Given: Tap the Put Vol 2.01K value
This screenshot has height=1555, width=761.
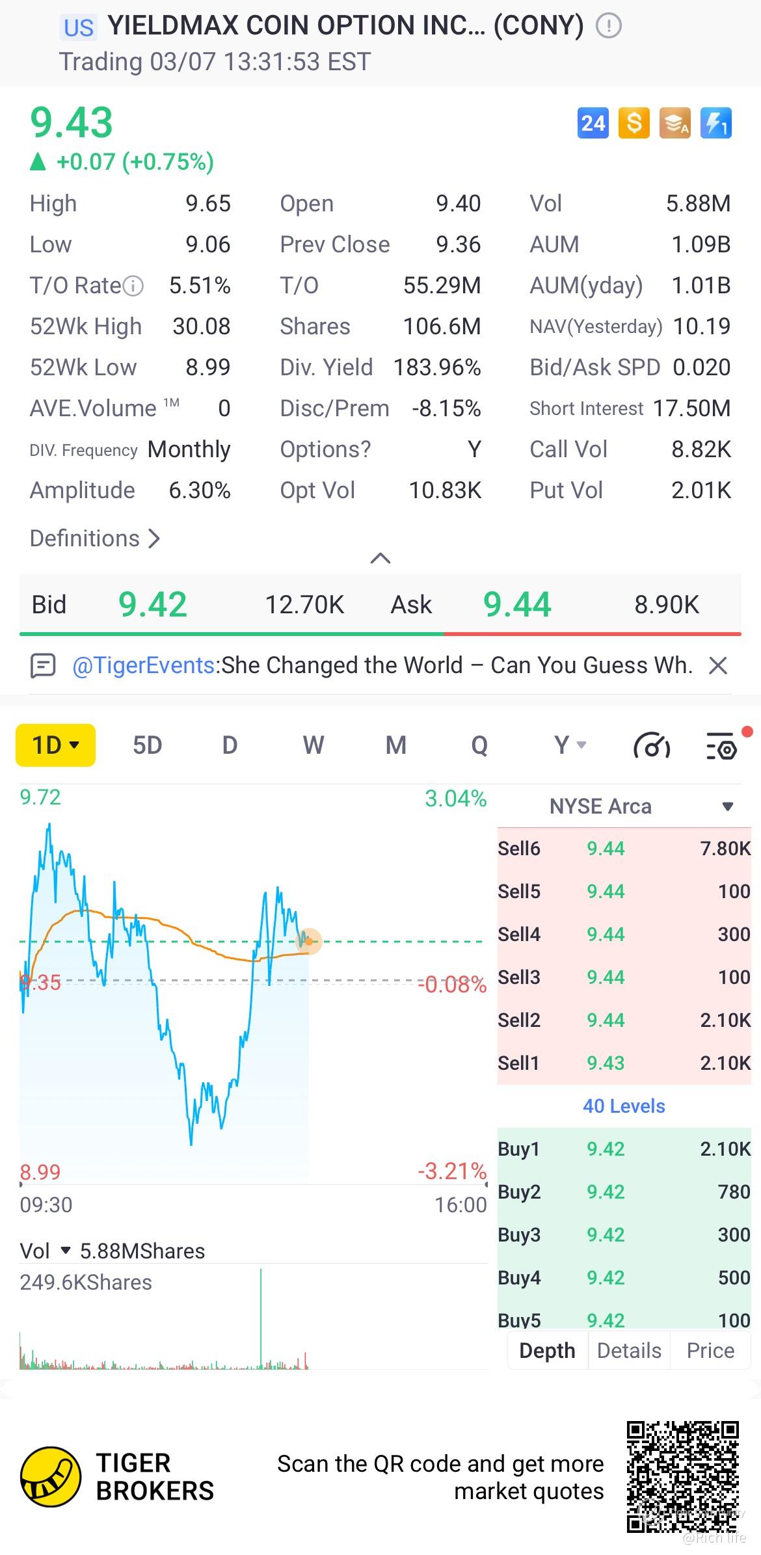Looking at the screenshot, I should [x=701, y=490].
